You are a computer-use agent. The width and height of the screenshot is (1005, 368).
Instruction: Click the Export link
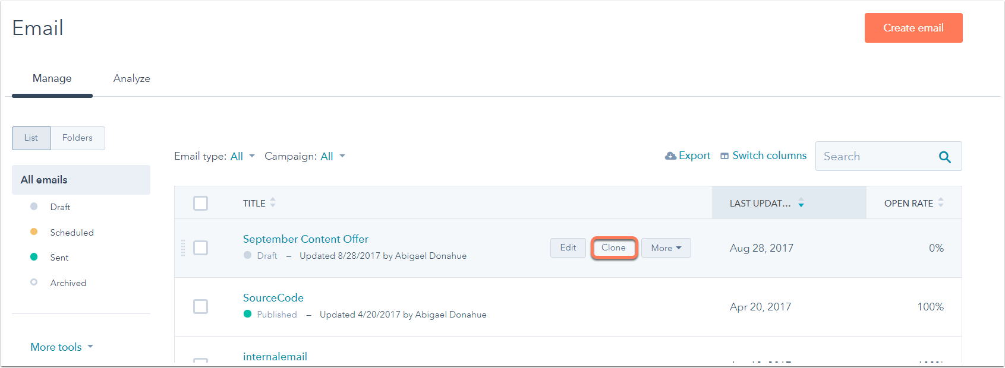pyautogui.click(x=694, y=156)
